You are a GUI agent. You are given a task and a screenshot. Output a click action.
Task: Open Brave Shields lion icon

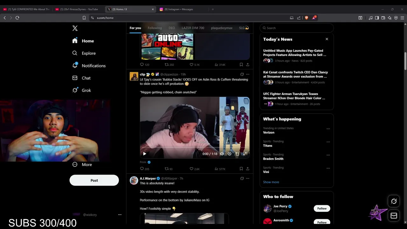307,18
